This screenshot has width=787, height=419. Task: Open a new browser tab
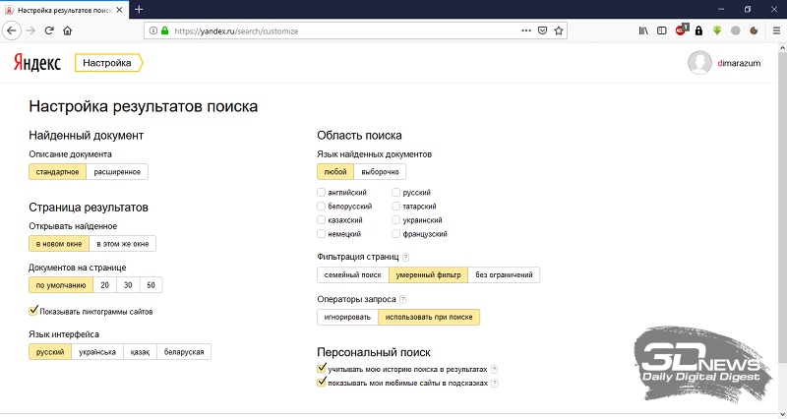(139, 10)
